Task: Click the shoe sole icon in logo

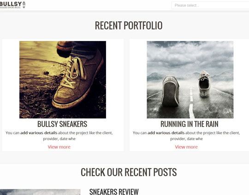Action: 24,5
